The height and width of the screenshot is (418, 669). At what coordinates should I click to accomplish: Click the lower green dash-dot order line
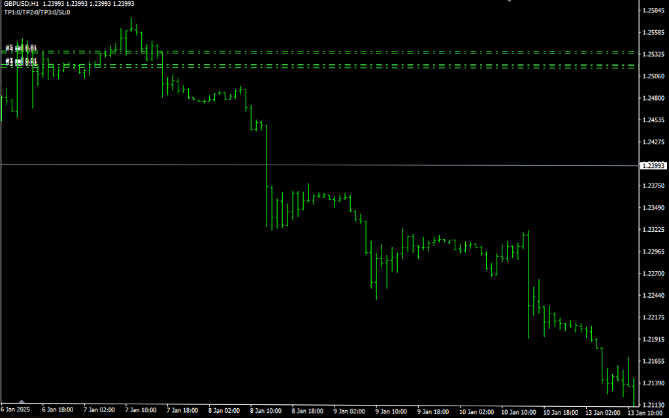click(x=392, y=66)
